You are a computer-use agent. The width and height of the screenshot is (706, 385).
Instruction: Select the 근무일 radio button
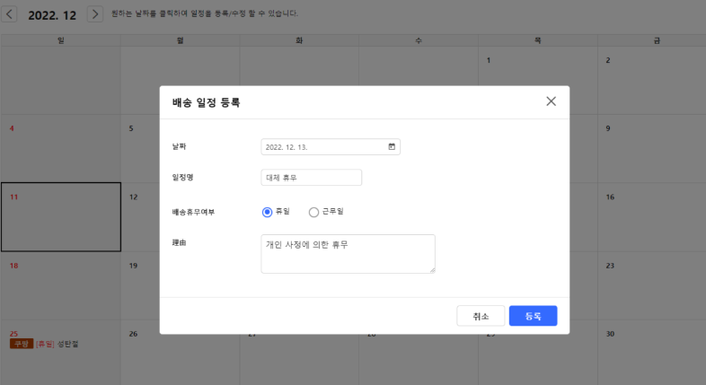(x=313, y=212)
